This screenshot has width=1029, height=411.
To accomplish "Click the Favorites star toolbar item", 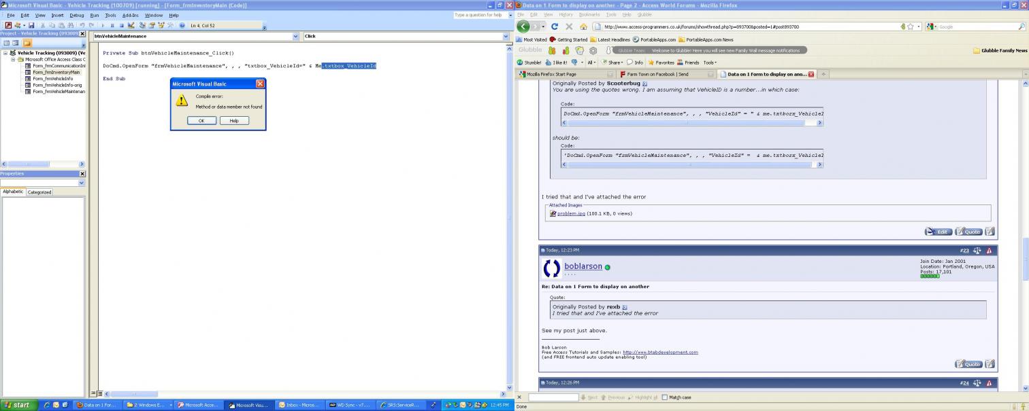I will (661, 62).
